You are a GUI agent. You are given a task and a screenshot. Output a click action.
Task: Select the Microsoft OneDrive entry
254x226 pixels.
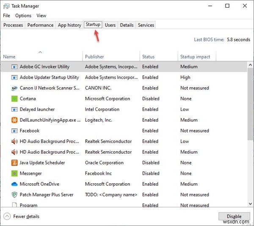pos(124,184)
